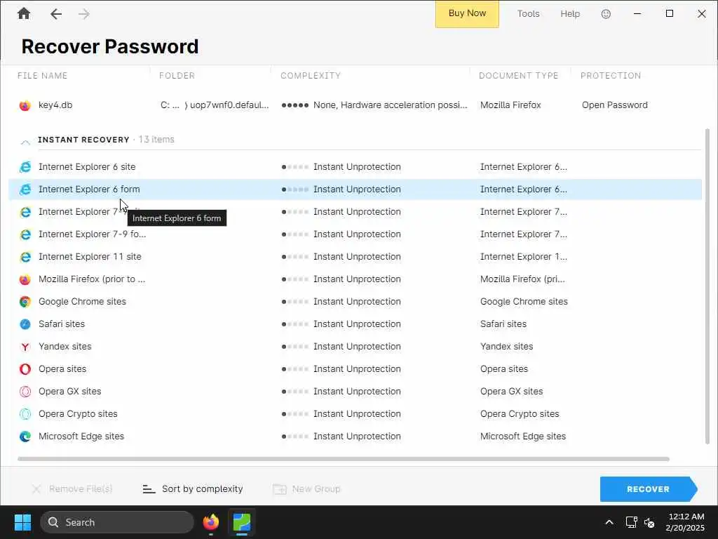Click the taskbar clock showing 12:12 AM
The height and width of the screenshot is (539, 718).
[685, 522]
